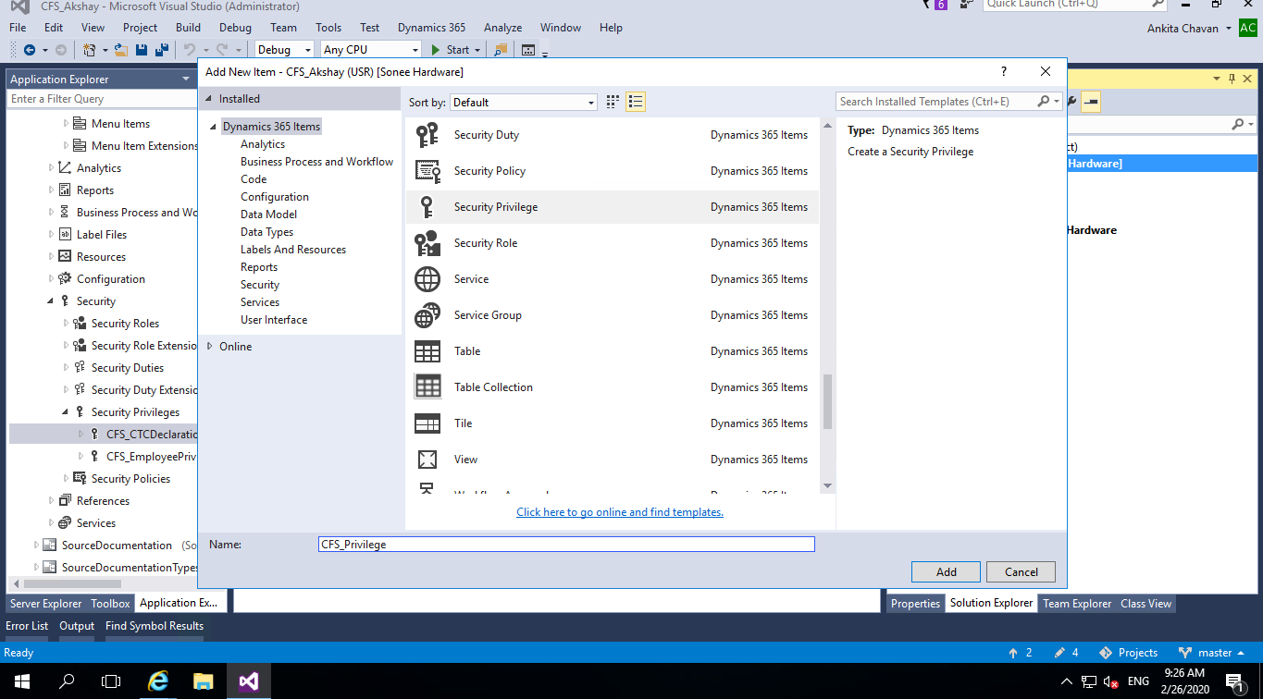Expand the Online templates section
The width and height of the screenshot is (1263, 699).
click(x=210, y=347)
